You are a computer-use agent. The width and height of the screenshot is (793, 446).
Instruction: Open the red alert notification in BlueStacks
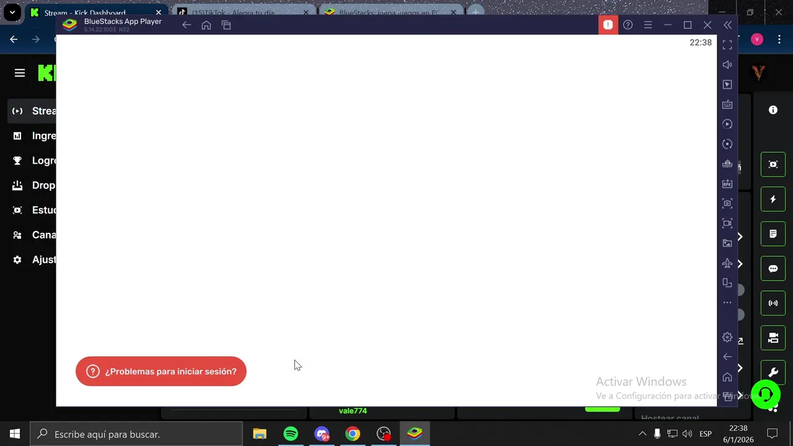pyautogui.click(x=608, y=25)
